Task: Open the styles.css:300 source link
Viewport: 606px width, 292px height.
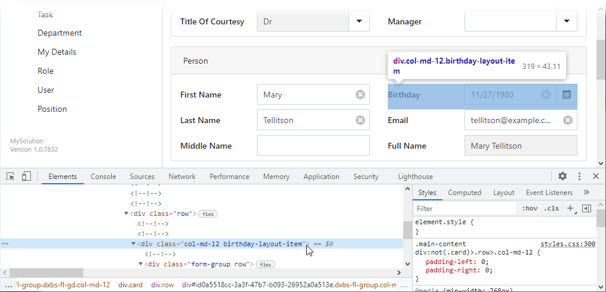Action: [567, 244]
